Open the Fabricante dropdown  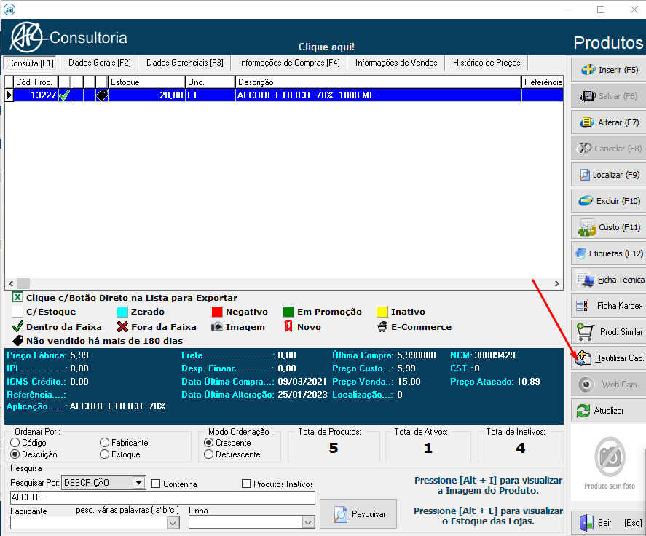click(173, 523)
